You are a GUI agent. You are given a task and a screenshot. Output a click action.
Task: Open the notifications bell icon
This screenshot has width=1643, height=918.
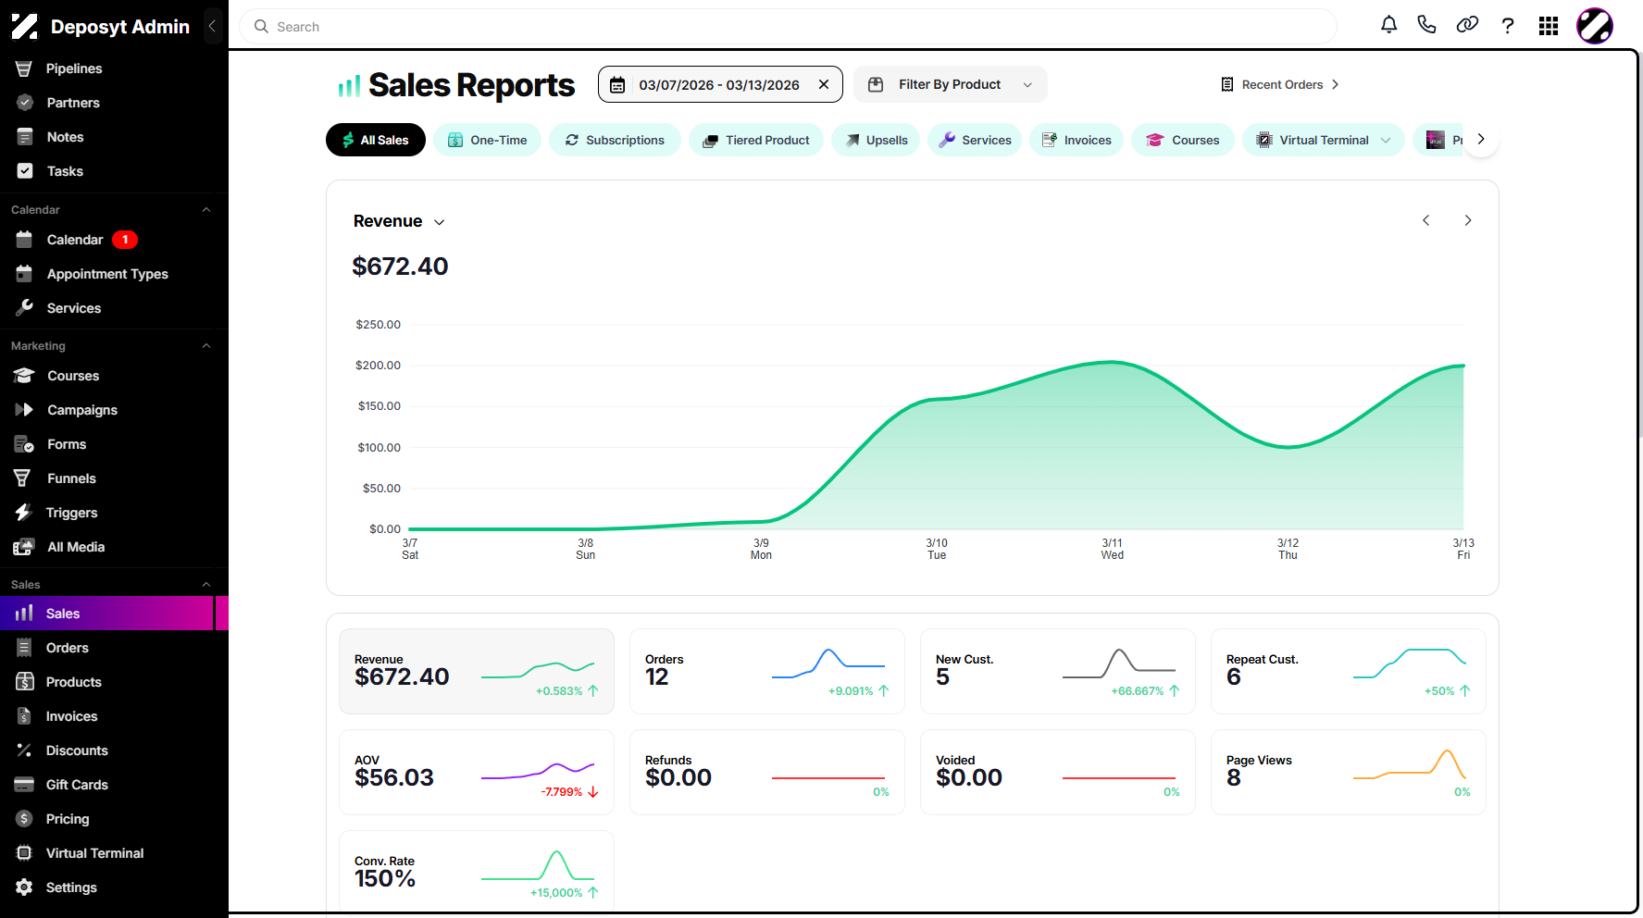1388,25
